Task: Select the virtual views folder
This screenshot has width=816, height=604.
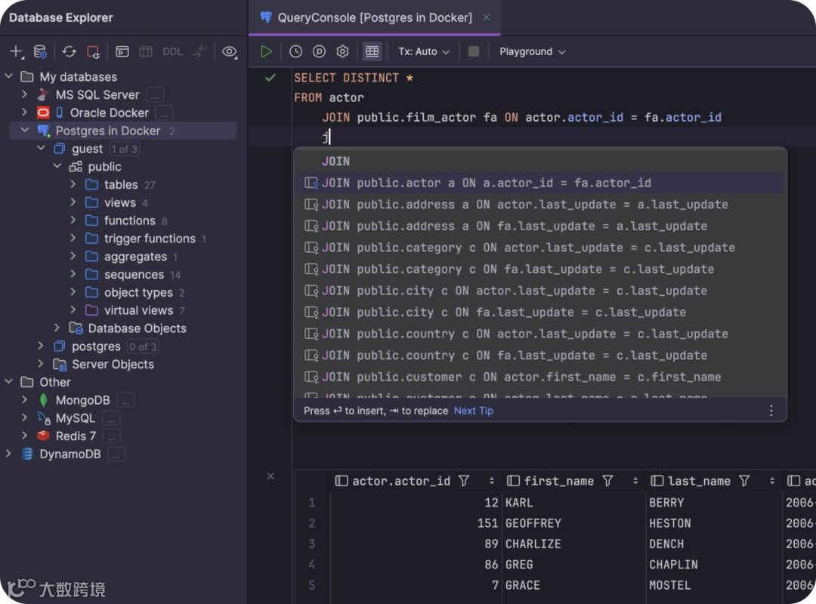Action: coord(138,310)
